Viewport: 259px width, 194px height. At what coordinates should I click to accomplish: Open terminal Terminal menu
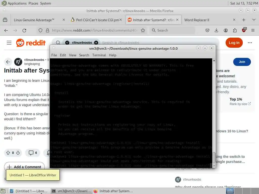(x=99, y=55)
